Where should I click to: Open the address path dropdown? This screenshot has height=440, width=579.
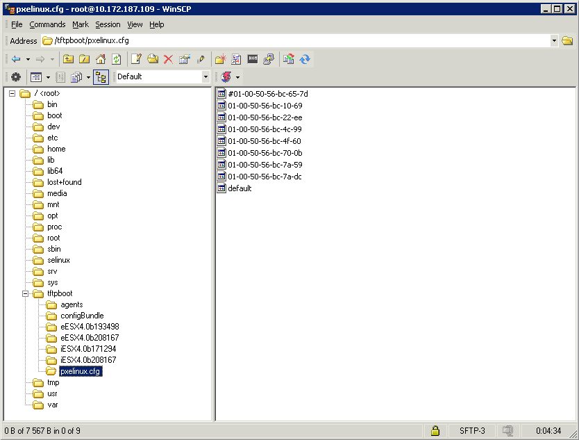pos(554,41)
